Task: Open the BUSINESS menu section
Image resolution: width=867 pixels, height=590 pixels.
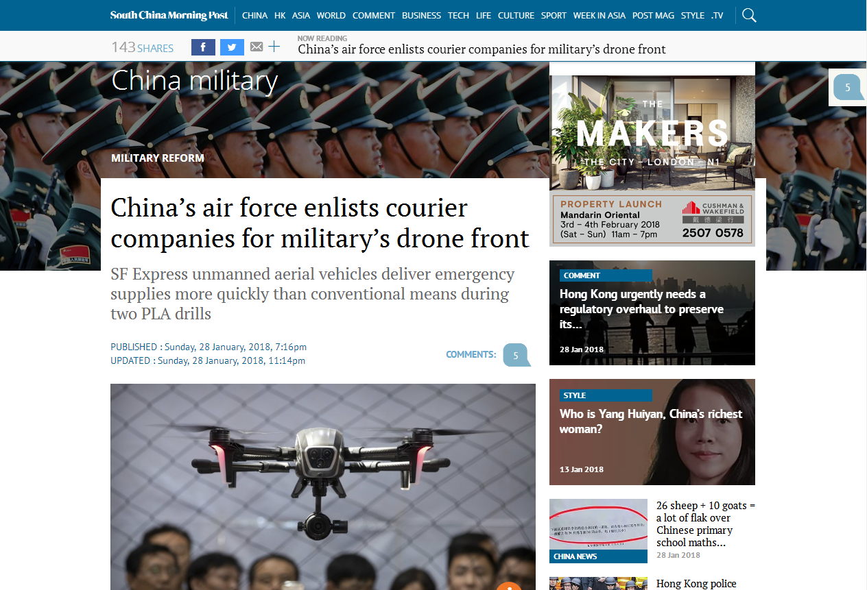Action: [421, 15]
